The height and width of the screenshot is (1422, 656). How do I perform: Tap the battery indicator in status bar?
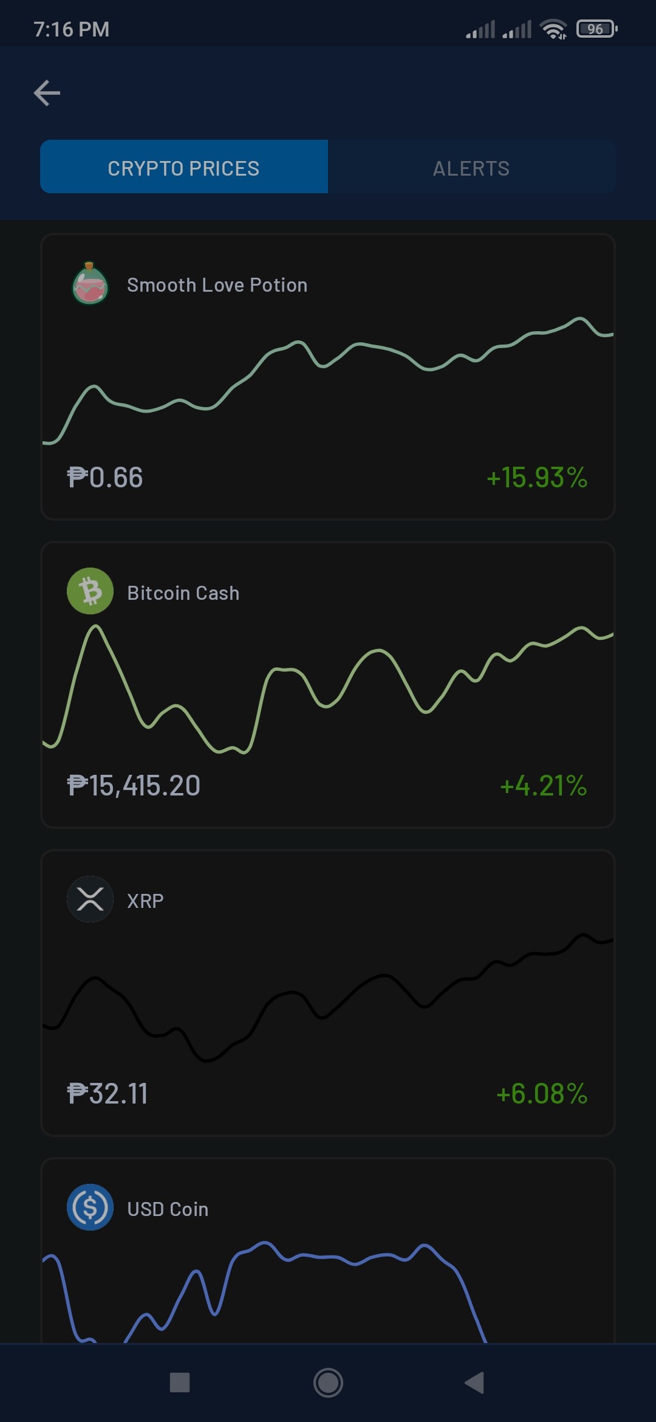click(597, 29)
